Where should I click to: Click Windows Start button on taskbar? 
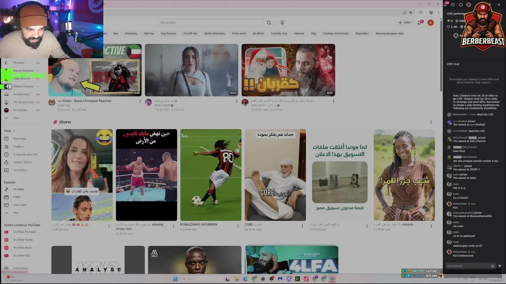[x=175, y=279]
